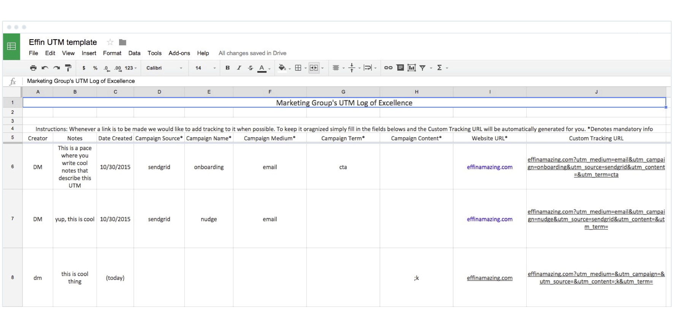Format as currency with dollar icon
This screenshot has width=673, height=327.
[84, 68]
